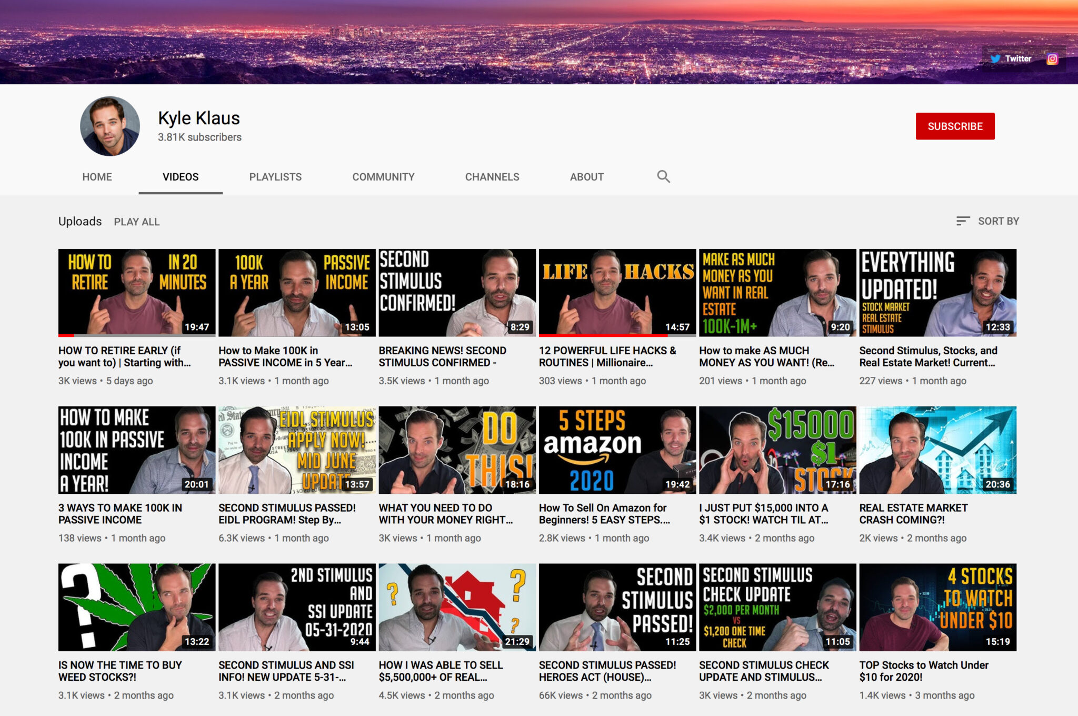1078x716 pixels.
Task: Select the currently active VIDEOS tab
Action: [x=180, y=177]
